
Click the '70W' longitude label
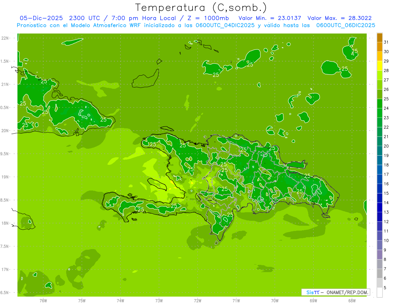tap(275, 301)
